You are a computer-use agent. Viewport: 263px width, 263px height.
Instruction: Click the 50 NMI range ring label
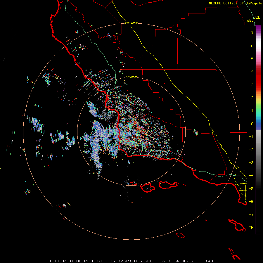(131, 77)
